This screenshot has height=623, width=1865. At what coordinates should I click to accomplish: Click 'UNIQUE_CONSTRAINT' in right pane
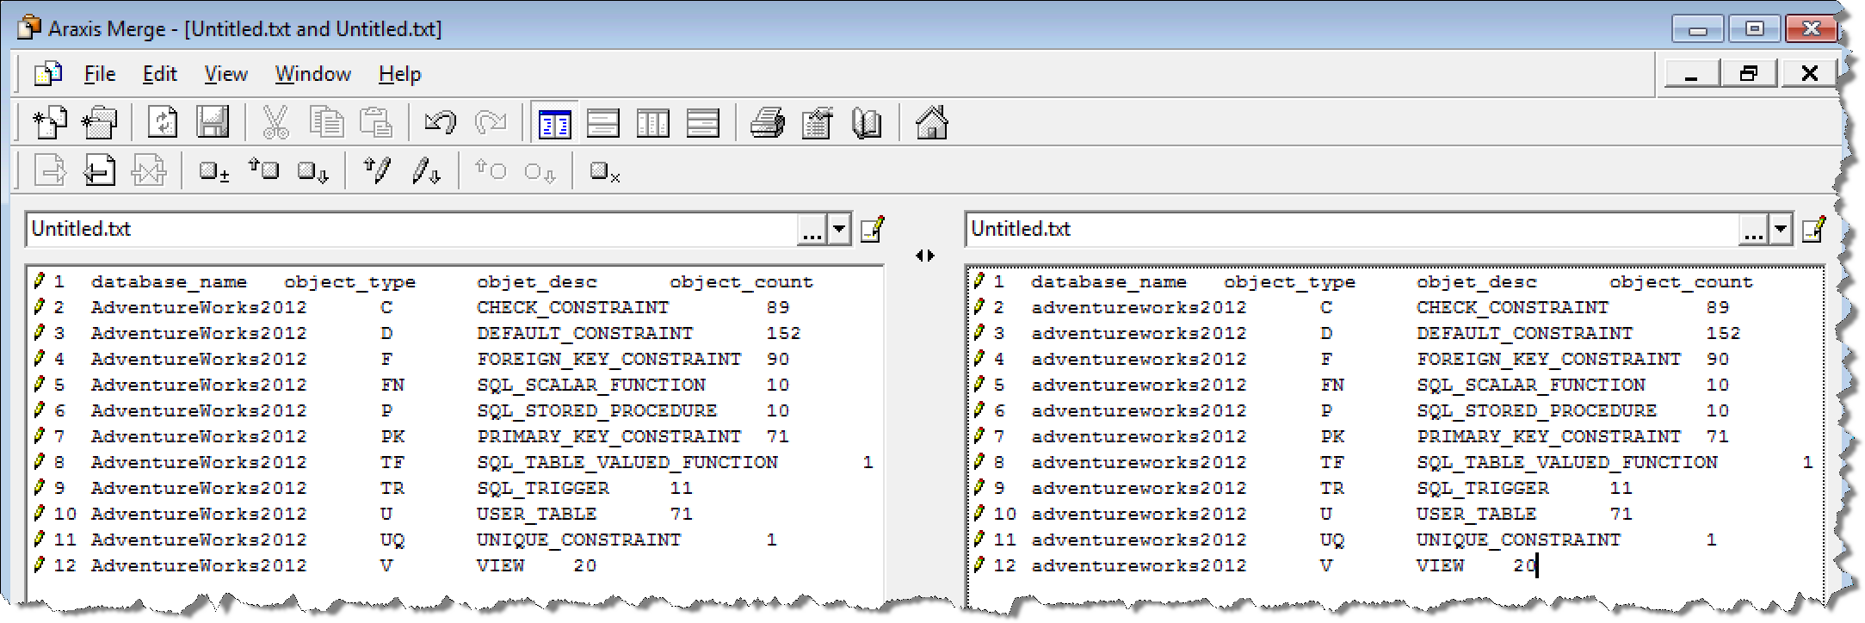point(1518,540)
